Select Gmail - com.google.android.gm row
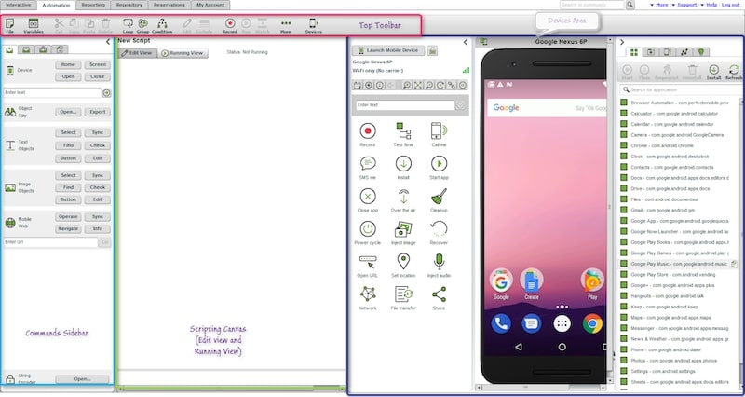 coord(679,210)
